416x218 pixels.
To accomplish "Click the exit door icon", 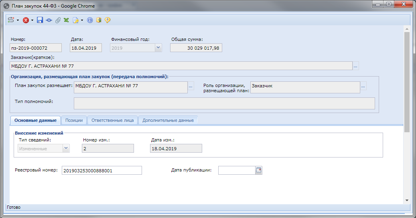I will pos(99,20).
